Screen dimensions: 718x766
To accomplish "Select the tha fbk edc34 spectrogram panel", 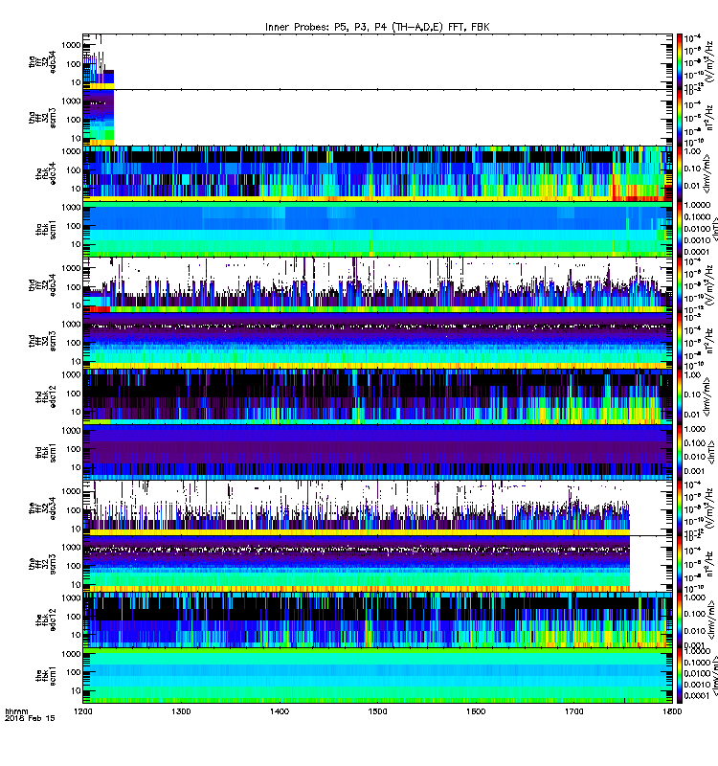I will point(377,173).
